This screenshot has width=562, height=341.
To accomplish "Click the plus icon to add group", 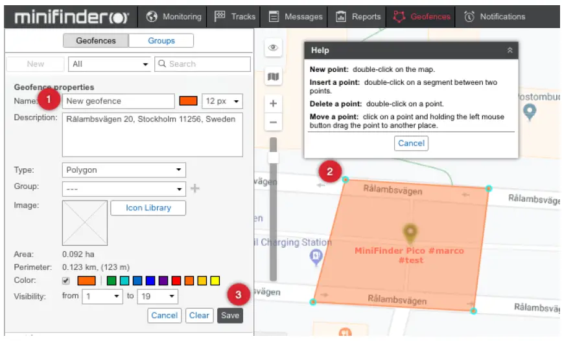I will (195, 188).
